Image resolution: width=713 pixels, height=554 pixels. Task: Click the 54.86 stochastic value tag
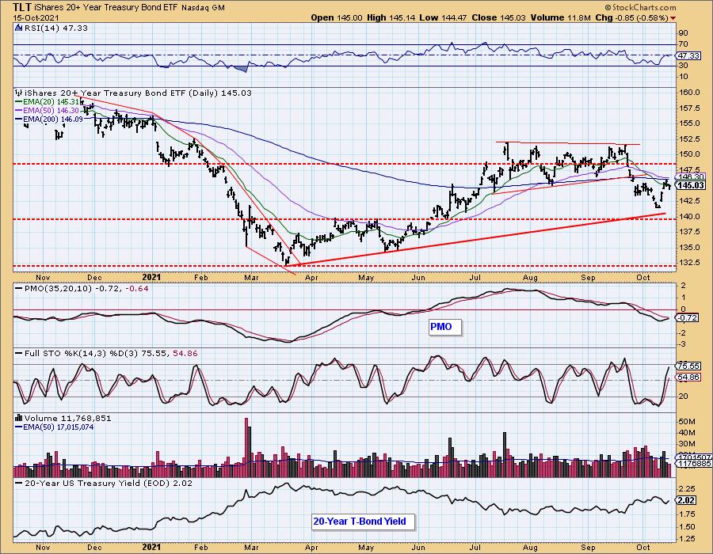click(688, 378)
